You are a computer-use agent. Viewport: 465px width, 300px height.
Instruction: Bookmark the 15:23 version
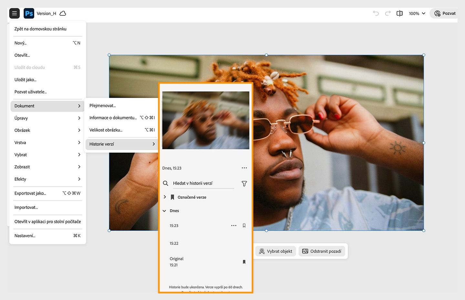(x=244, y=225)
